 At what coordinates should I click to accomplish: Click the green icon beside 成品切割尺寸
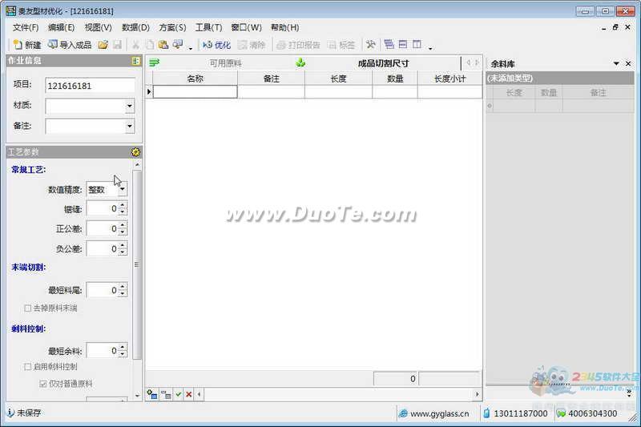click(300, 62)
